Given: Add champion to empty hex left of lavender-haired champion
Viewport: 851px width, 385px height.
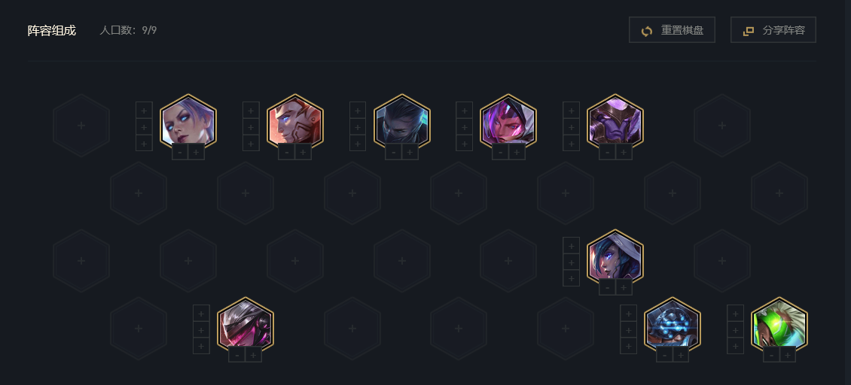Looking at the screenshot, I should [x=81, y=126].
